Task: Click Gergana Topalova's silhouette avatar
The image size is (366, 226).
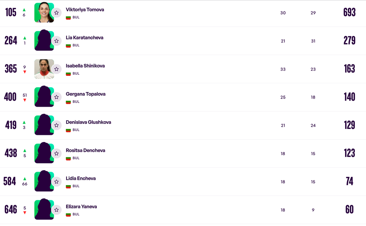Action: [x=44, y=97]
